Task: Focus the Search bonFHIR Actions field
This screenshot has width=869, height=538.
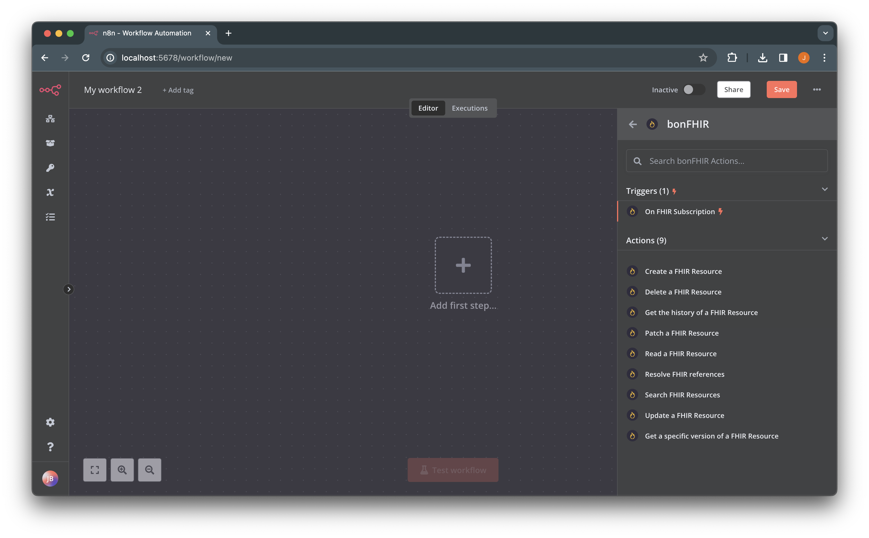Action: (727, 161)
